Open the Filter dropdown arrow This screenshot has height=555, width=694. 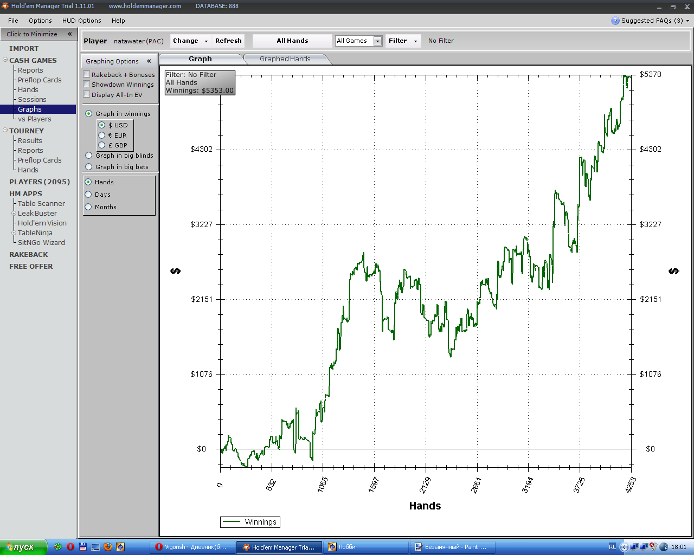coord(415,41)
